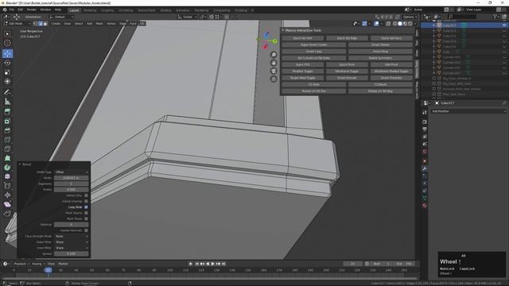Open the Render menu
Viewport: 509px width, 286px height.
pos(32,10)
